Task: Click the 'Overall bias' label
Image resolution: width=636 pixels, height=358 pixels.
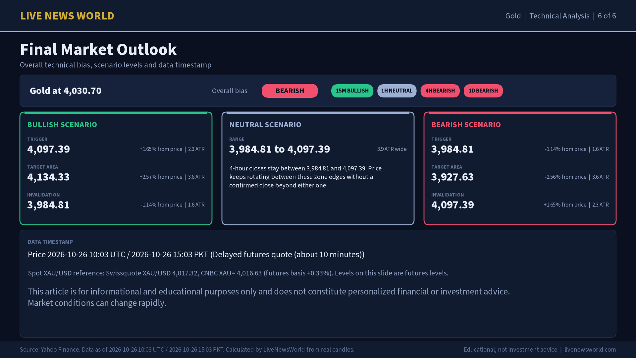Action: [x=230, y=91]
